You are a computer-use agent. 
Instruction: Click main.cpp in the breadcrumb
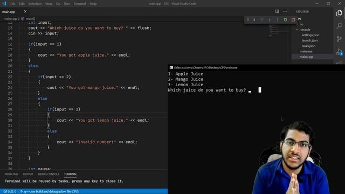coord(10,19)
